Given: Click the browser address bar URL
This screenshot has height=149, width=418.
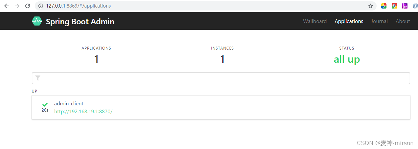Looking at the screenshot, I should (78, 6).
